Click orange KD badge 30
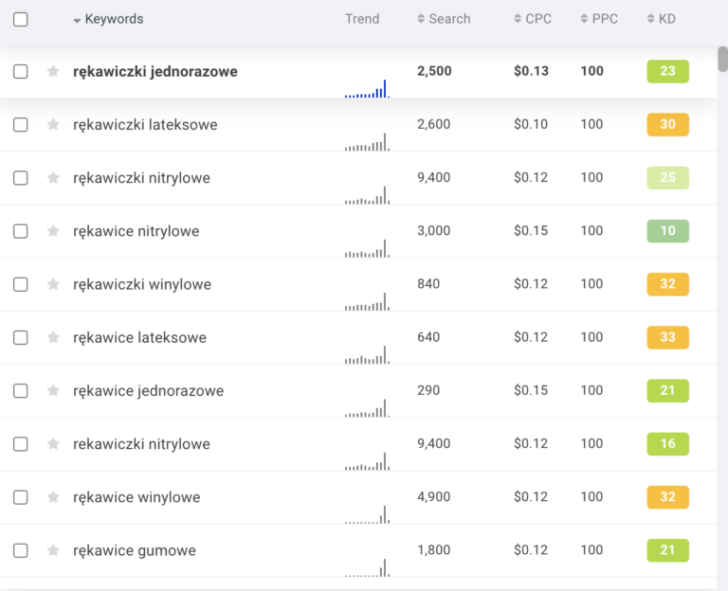Viewport: 728px width, 591px height. tap(667, 125)
